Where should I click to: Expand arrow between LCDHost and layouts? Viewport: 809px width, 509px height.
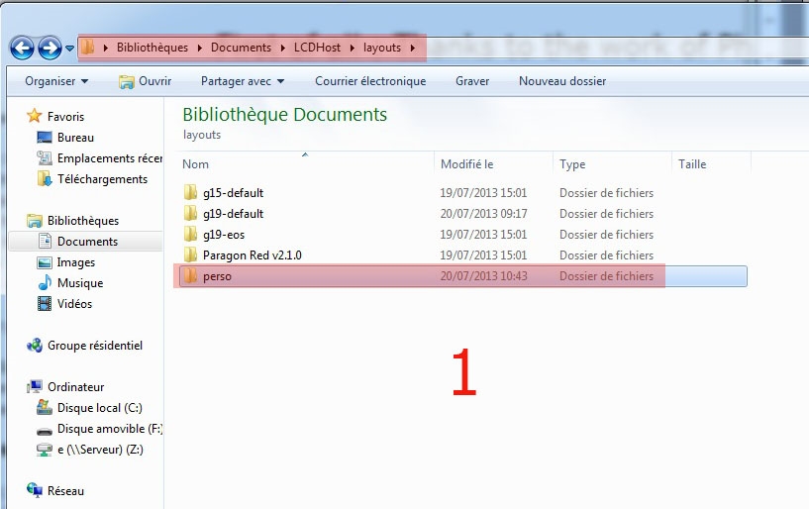353,48
